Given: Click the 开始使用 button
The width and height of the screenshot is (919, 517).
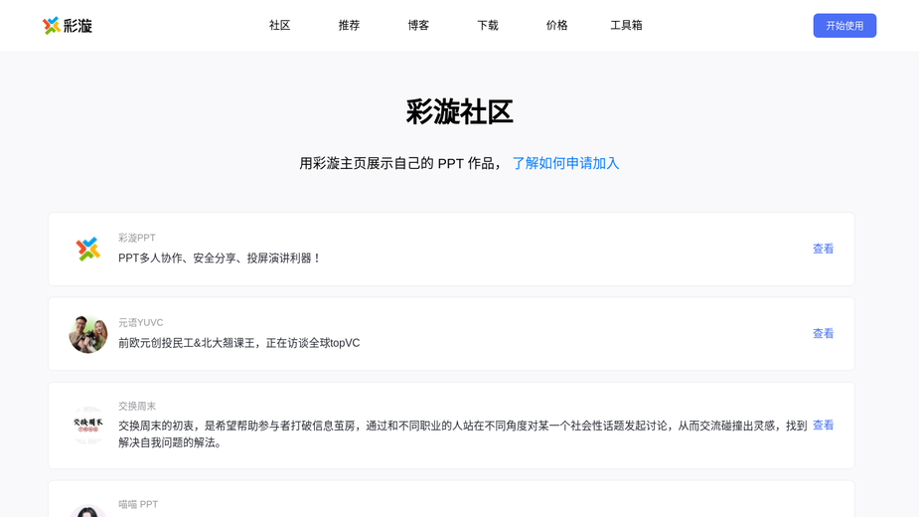Looking at the screenshot, I should pyautogui.click(x=844, y=26).
